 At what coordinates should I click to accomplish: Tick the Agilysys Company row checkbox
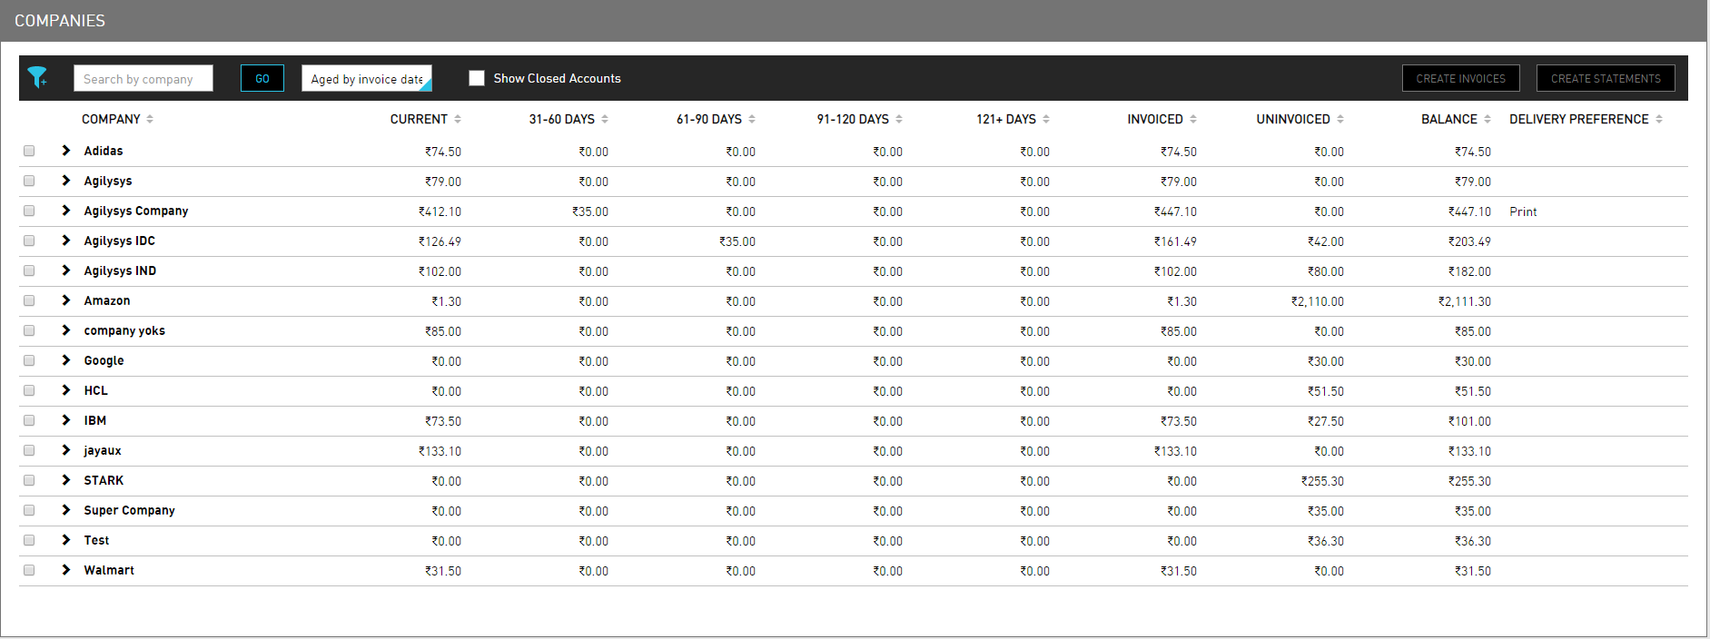(x=29, y=211)
